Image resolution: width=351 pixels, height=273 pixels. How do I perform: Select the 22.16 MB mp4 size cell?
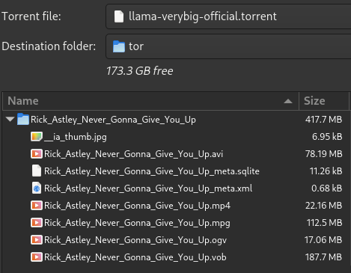[x=323, y=206]
